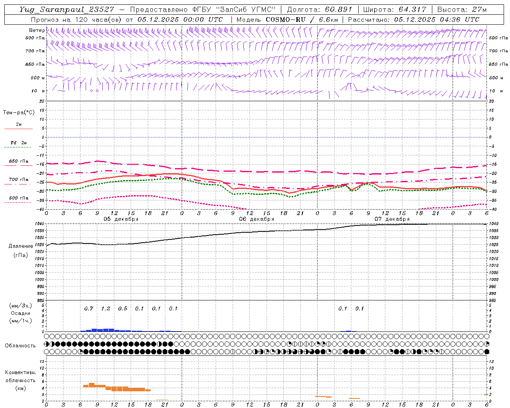Click the Td 2м dew point legend label
510x408 pixels.
coord(18,143)
